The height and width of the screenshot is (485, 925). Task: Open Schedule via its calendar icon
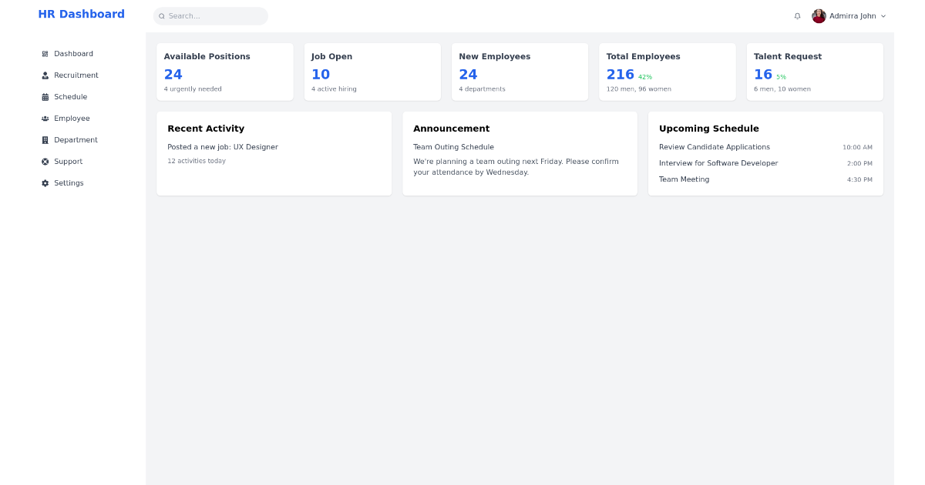[45, 96]
